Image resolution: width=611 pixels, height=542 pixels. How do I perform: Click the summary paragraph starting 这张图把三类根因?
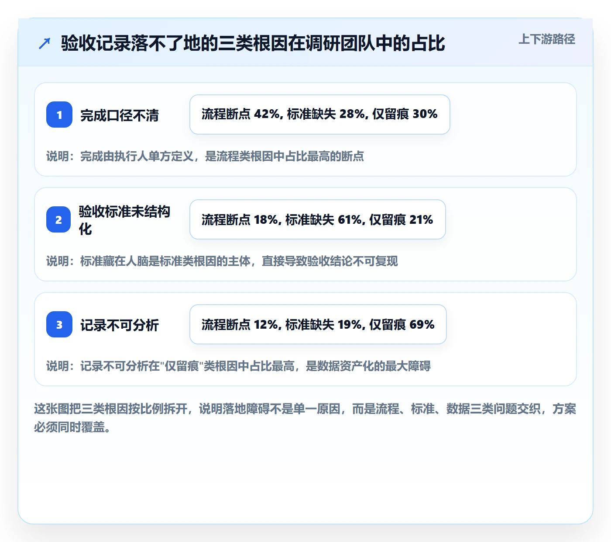305,418
